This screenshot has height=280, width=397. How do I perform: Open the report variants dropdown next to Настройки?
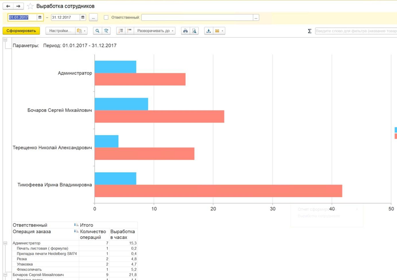tap(81, 31)
